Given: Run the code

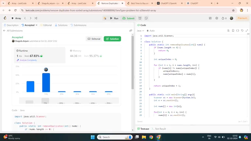Looking at the screenshot, I should [114, 18].
